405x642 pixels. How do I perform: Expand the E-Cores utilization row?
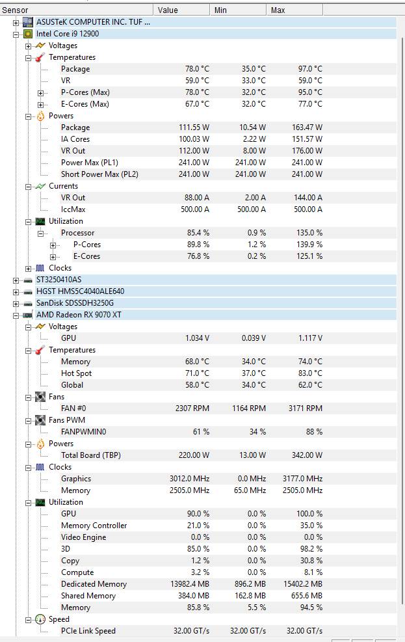click(x=53, y=257)
